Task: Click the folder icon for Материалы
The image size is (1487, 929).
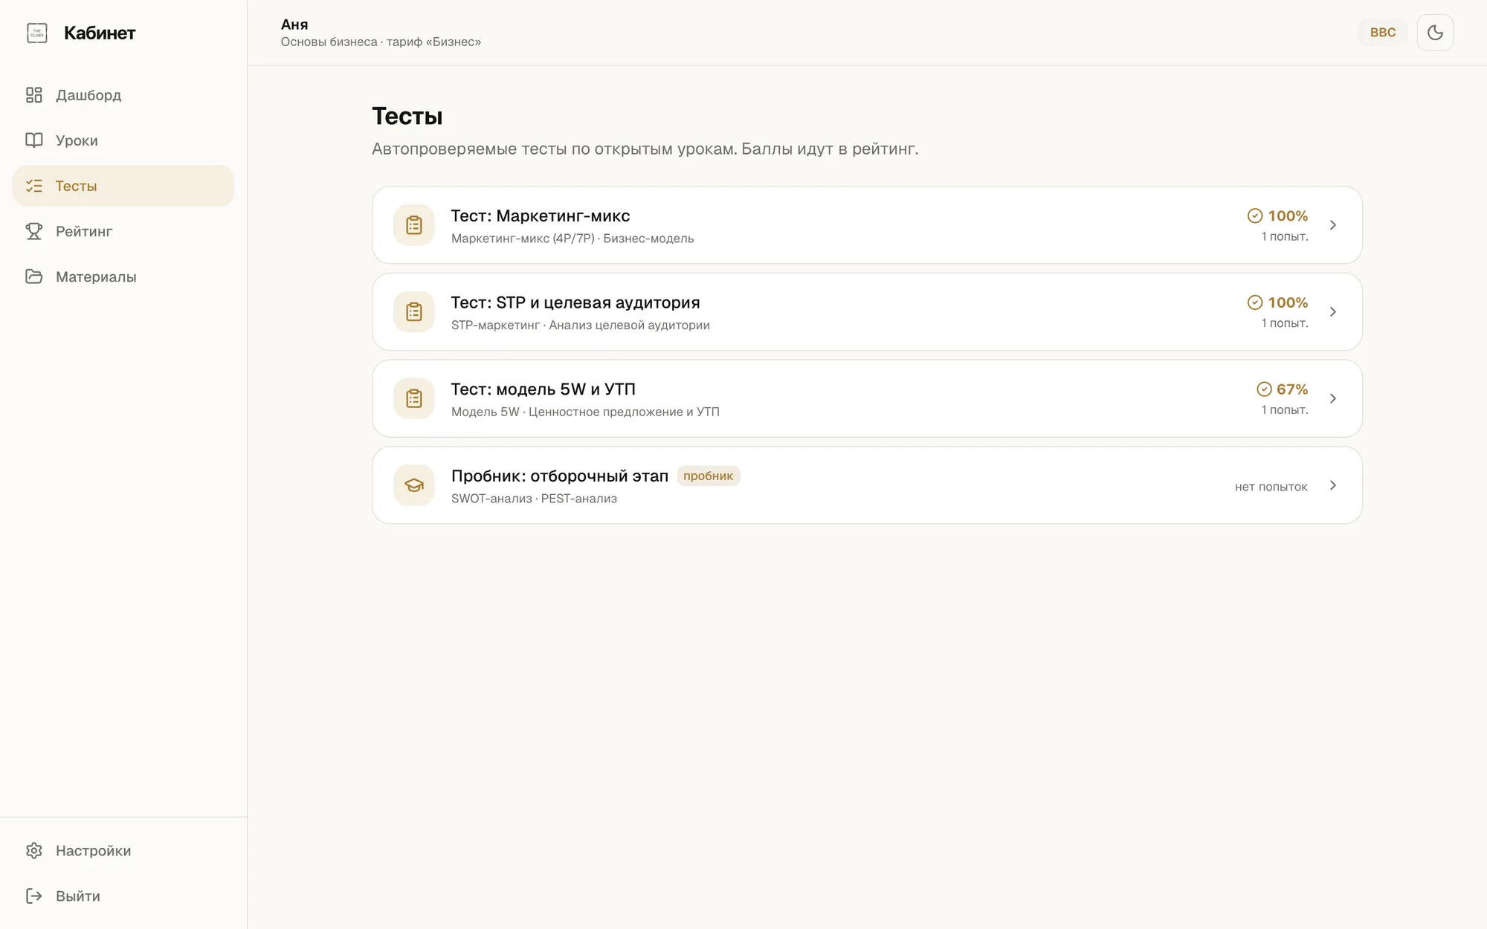Action: click(x=34, y=276)
